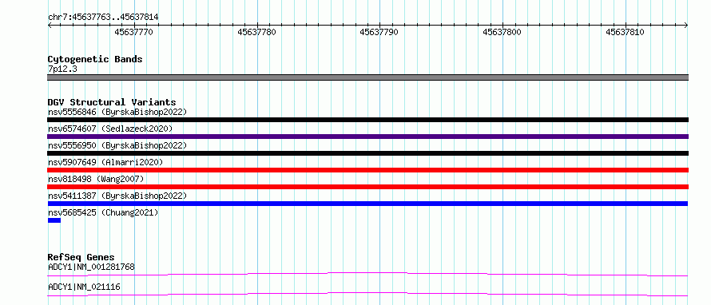Click label nsv5907649 (Almarri2020)
The width and height of the screenshot is (711, 305).
(105, 162)
